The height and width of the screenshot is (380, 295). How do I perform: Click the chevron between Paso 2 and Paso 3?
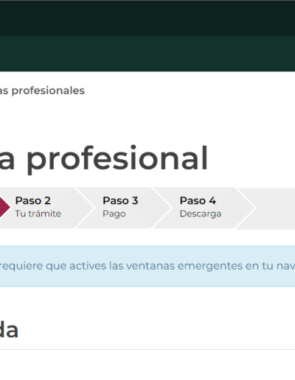coord(86,208)
